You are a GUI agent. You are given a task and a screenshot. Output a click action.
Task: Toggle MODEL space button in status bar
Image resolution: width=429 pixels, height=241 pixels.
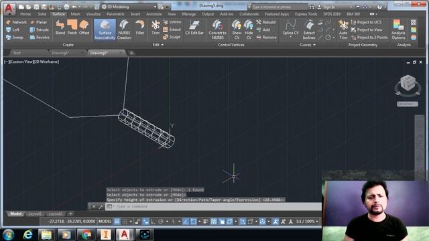pos(105,222)
